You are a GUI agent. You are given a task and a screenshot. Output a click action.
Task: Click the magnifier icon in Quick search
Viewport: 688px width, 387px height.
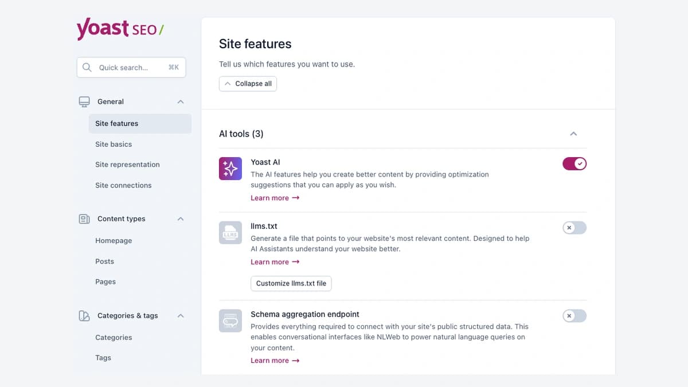(87, 67)
